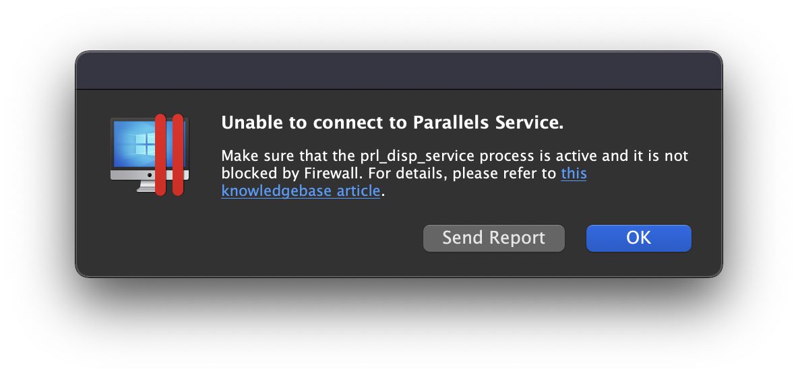Click the dialog title bar
Viewport: 798px width, 377px height.
click(399, 70)
